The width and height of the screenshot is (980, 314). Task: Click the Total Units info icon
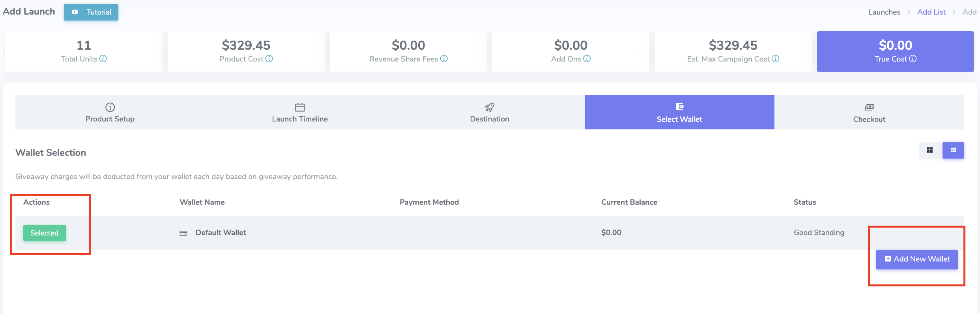tap(103, 59)
